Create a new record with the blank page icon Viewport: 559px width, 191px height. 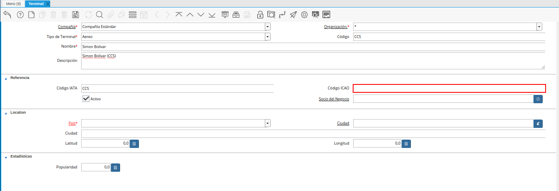31,15
